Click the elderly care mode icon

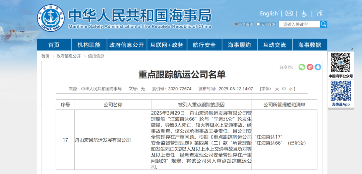click(319, 14)
